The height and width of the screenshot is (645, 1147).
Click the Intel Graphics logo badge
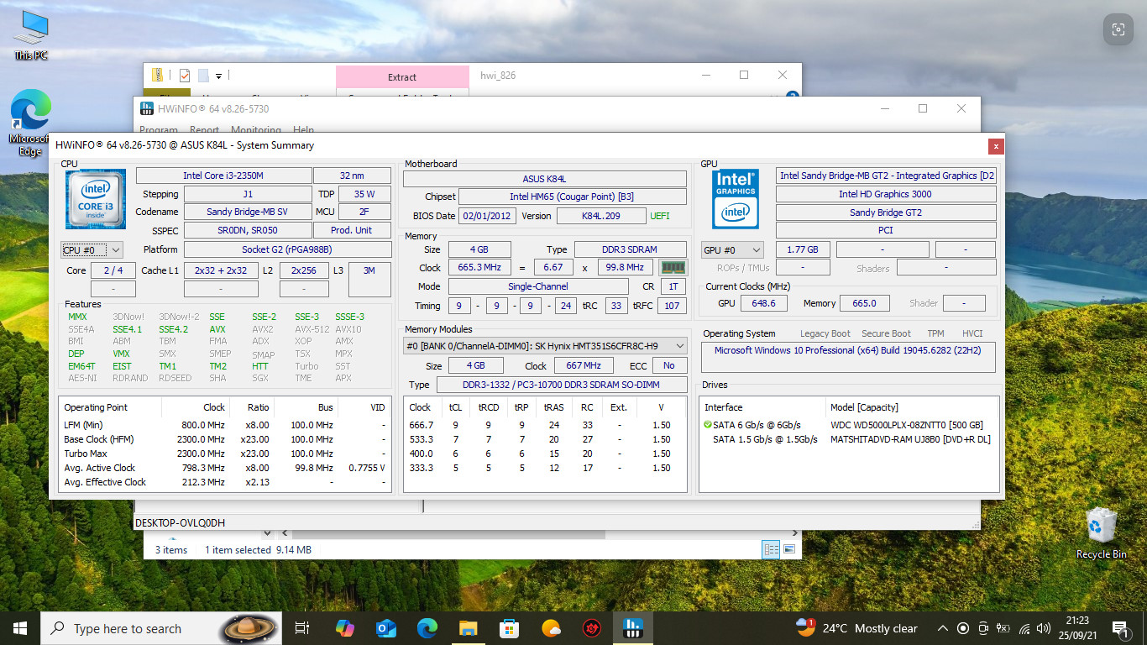tap(736, 198)
